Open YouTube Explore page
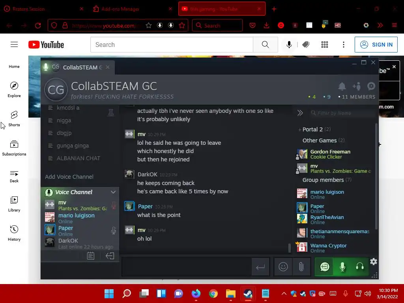This screenshot has height=303, width=404. point(14,90)
